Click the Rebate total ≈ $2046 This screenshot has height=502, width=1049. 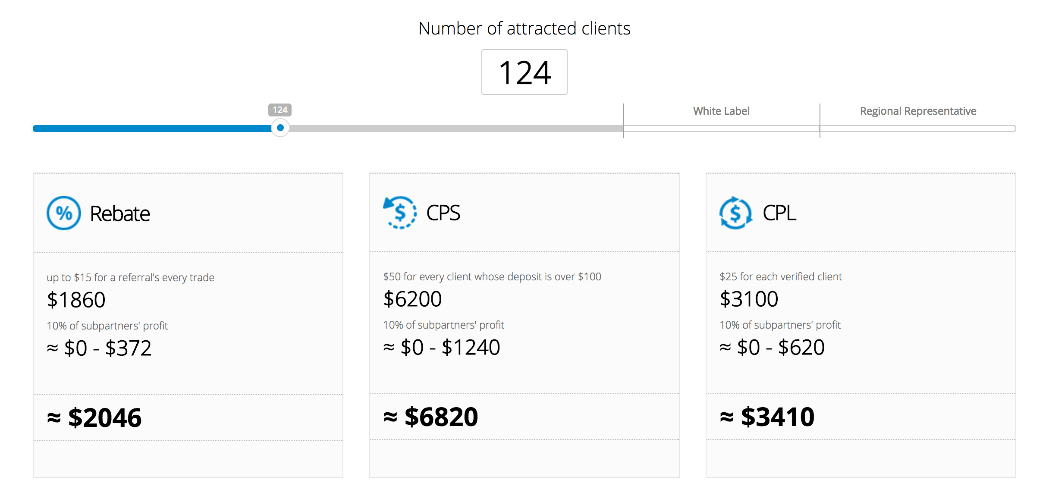point(94,417)
